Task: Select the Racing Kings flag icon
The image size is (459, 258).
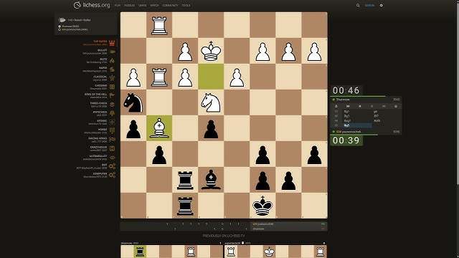Action: [112, 140]
